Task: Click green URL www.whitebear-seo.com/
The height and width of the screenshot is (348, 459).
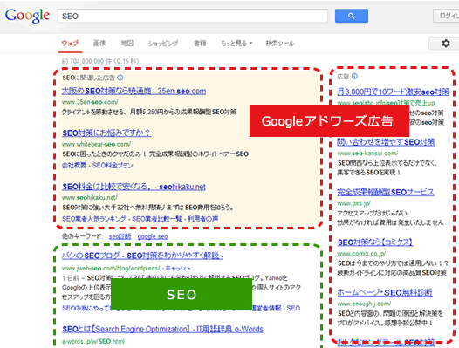Action: pos(96,144)
